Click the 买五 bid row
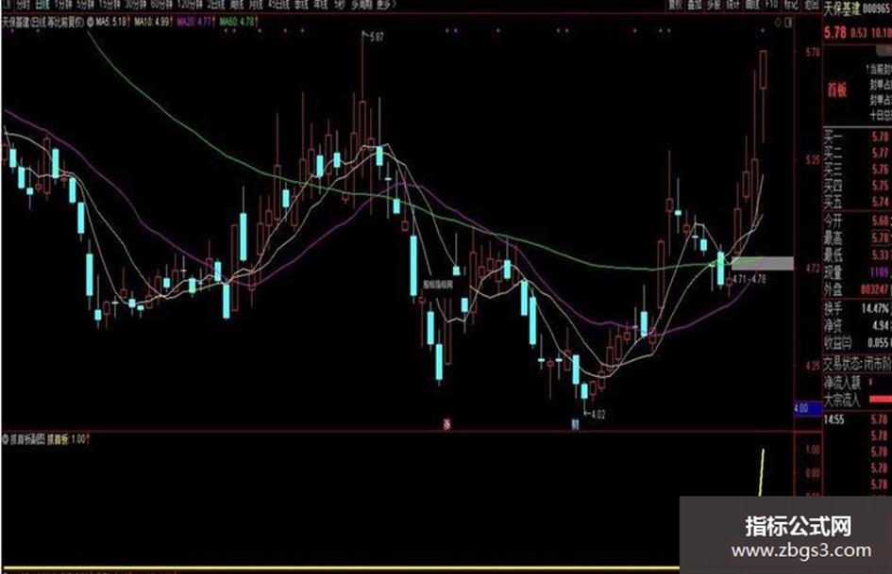 click(857, 202)
